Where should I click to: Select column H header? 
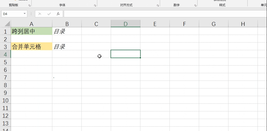[x=243, y=24]
